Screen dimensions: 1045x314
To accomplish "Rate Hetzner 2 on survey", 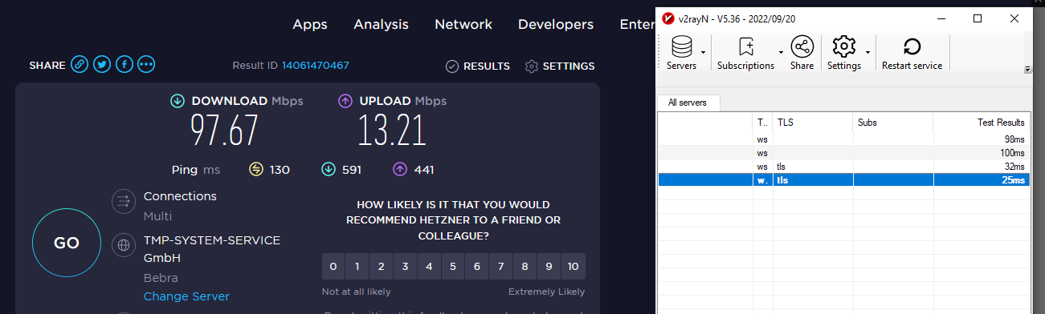I will pyautogui.click(x=381, y=266).
